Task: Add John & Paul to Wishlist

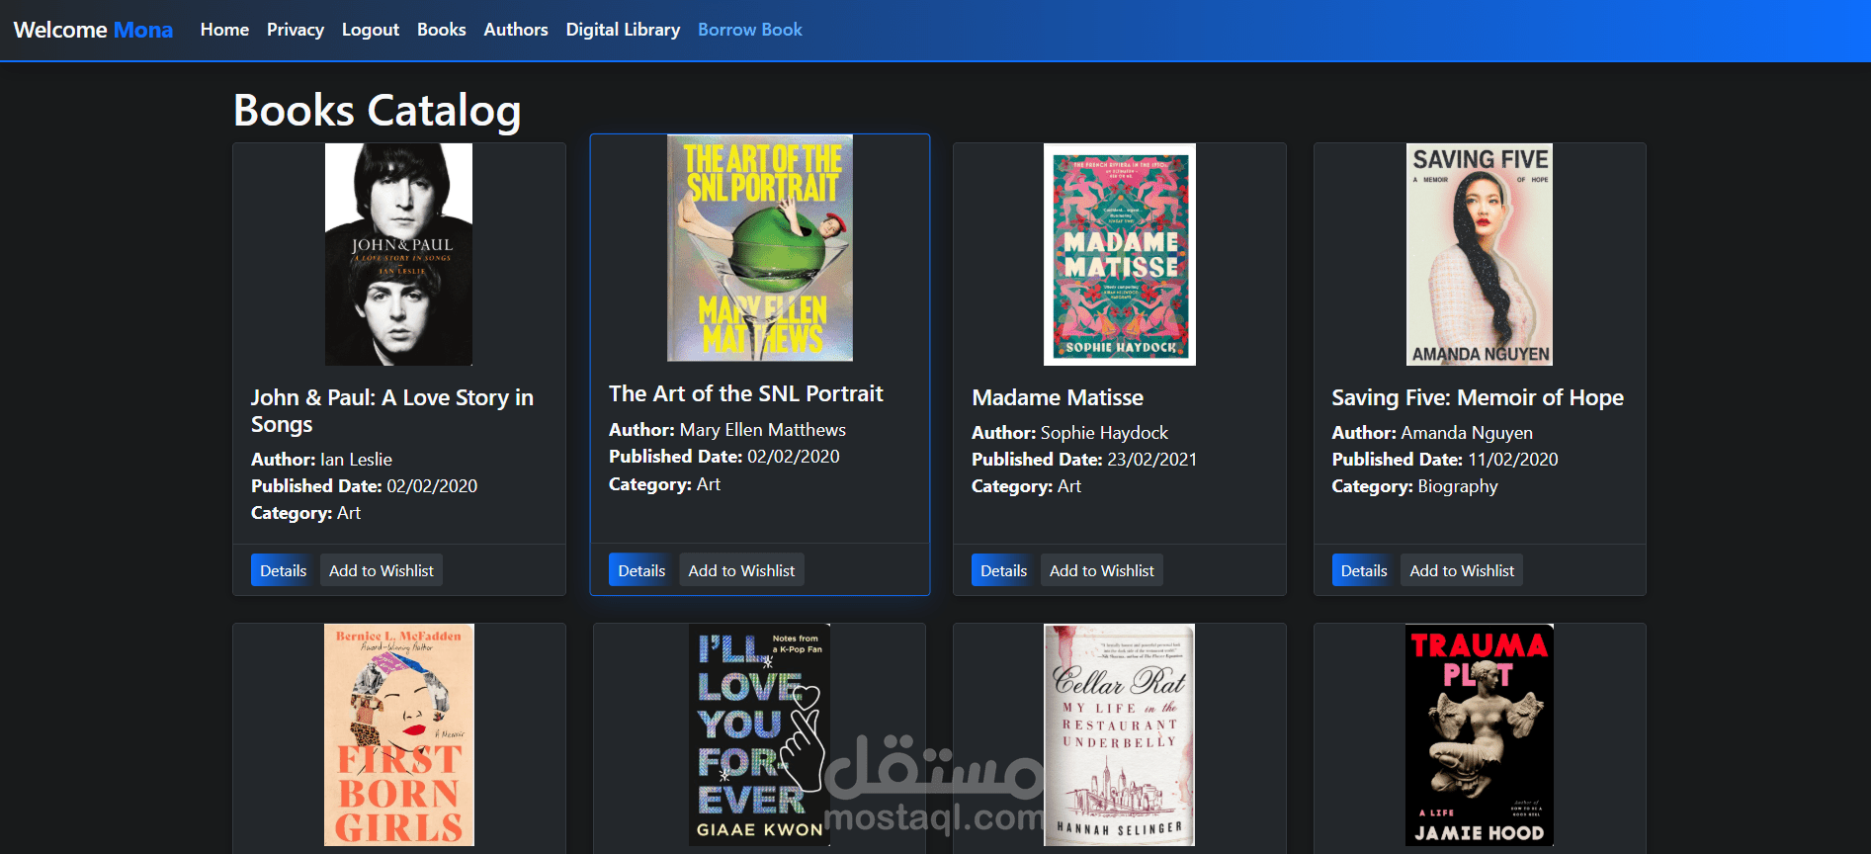Action: coord(381,570)
